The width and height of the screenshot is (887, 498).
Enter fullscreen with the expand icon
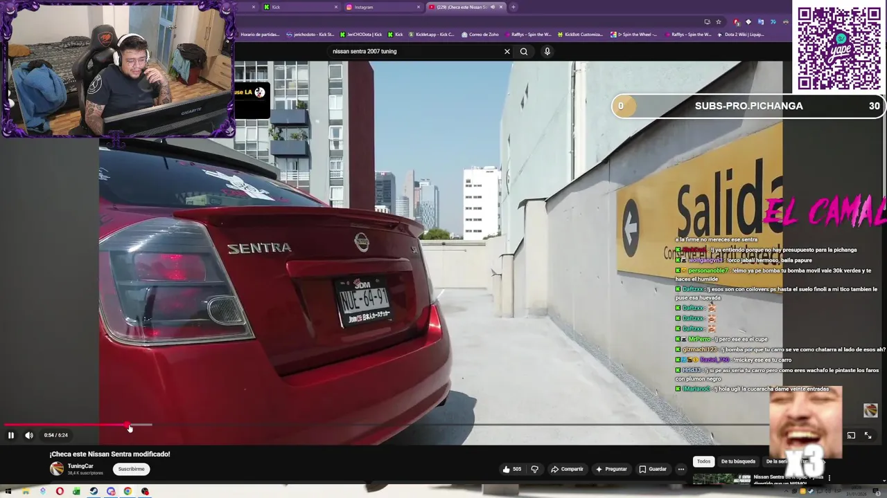(868, 435)
